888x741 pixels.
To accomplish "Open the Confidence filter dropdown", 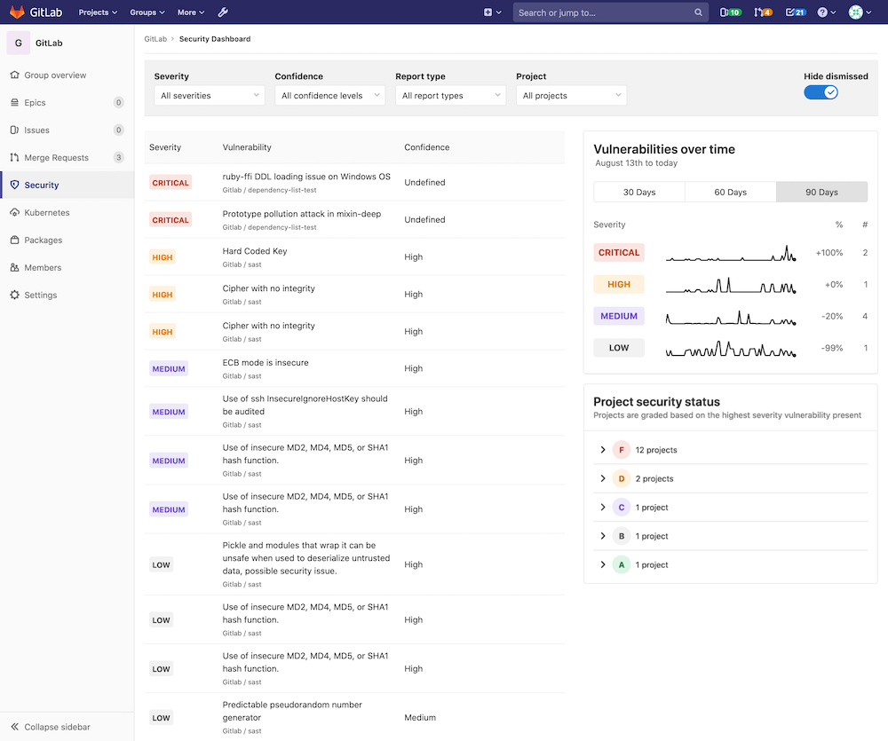I will (x=329, y=95).
